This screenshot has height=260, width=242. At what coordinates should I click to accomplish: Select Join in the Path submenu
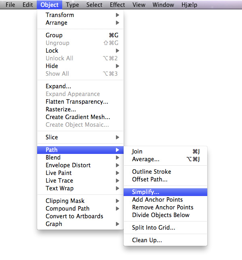[165, 151]
